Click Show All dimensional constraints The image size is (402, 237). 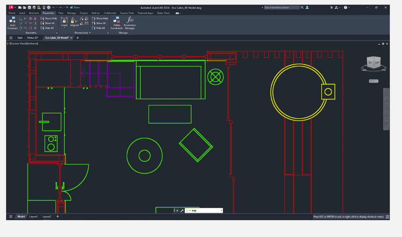(99, 23)
